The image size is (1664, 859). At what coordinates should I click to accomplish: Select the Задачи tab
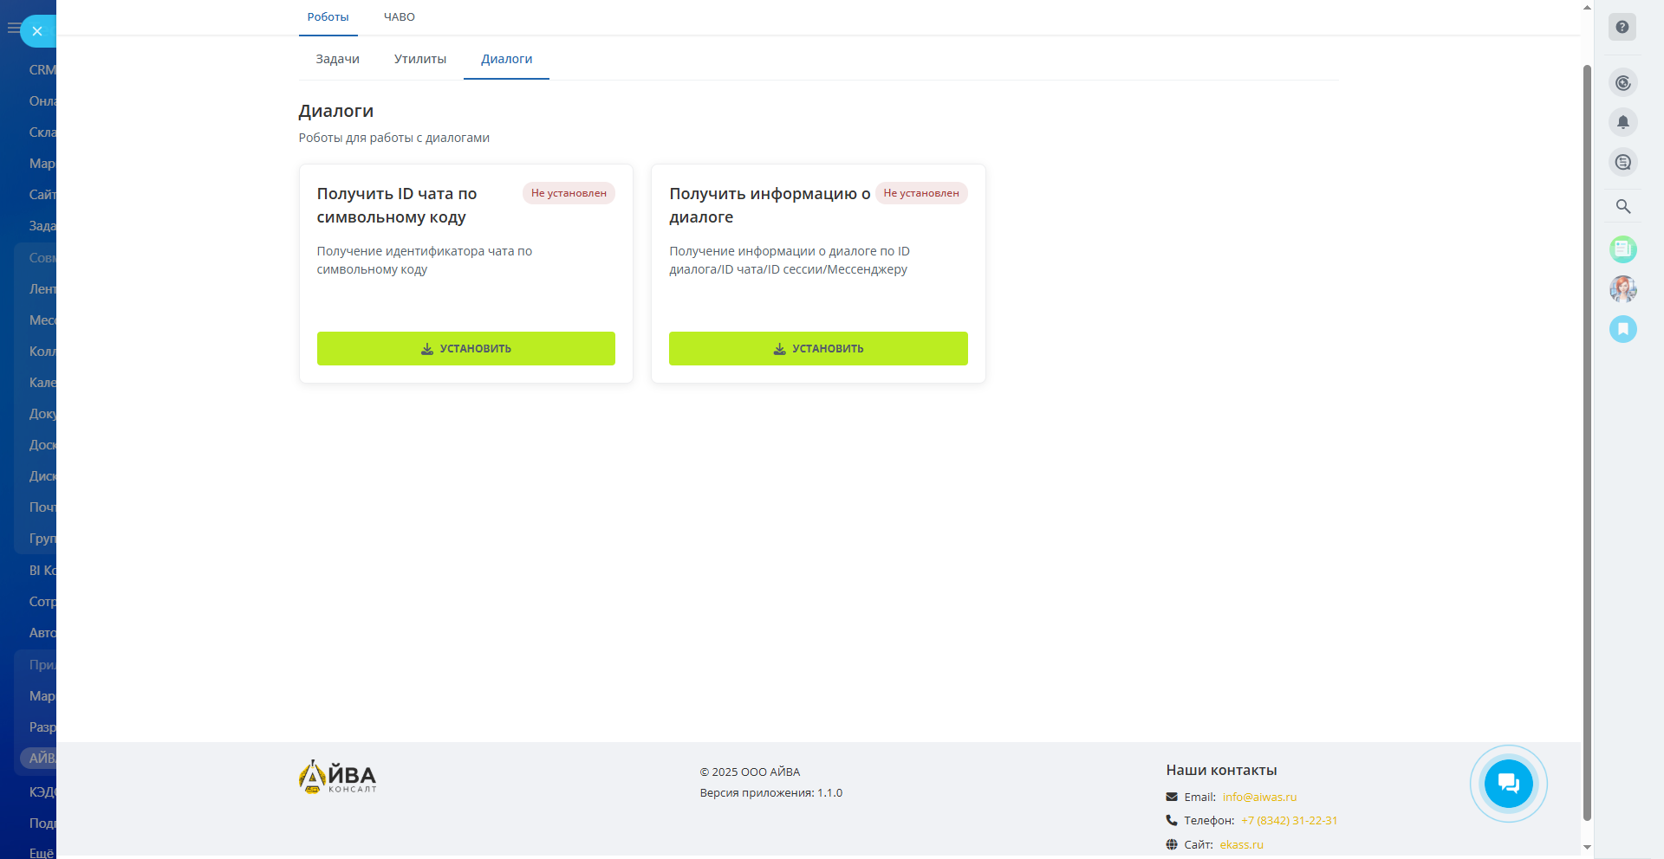(338, 59)
